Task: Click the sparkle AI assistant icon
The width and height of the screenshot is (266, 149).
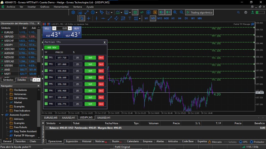Action: (x=102, y=12)
